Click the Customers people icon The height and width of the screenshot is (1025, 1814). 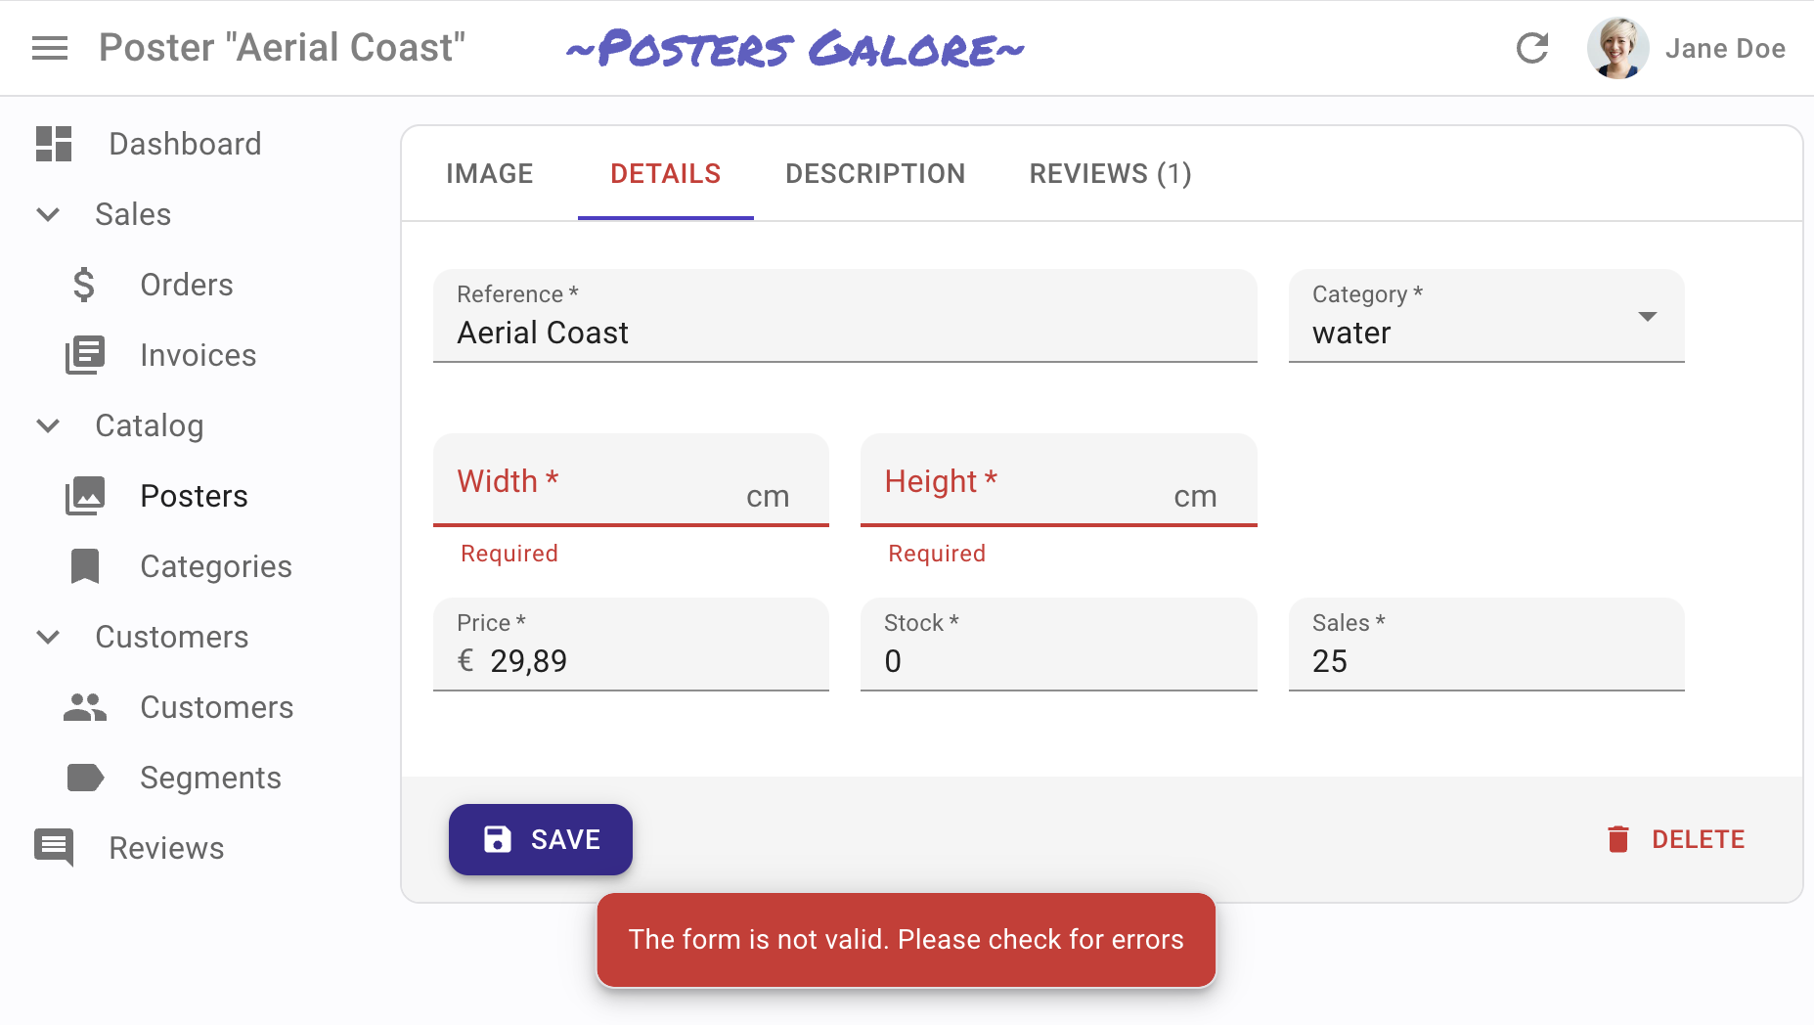point(84,707)
